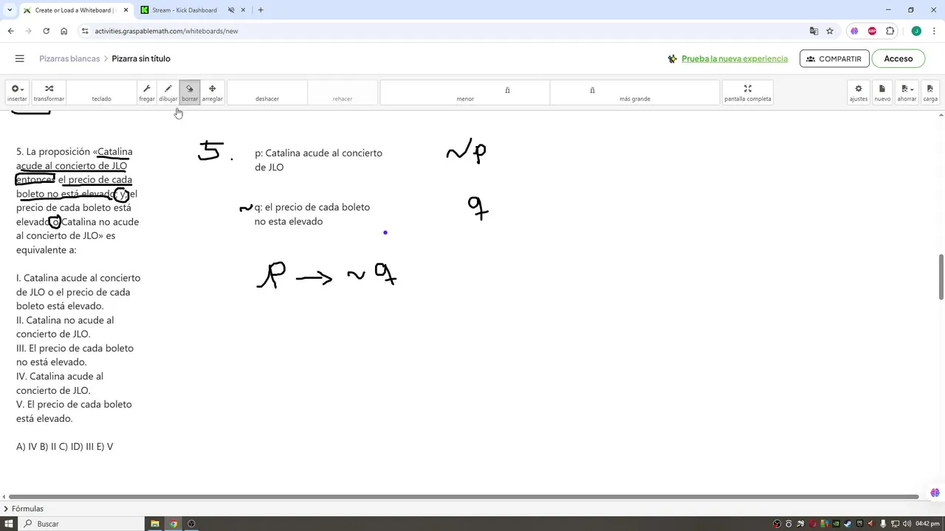This screenshot has height=531, width=945.
Task: Click the purple assistant icon at bottom right
Action: click(x=935, y=493)
